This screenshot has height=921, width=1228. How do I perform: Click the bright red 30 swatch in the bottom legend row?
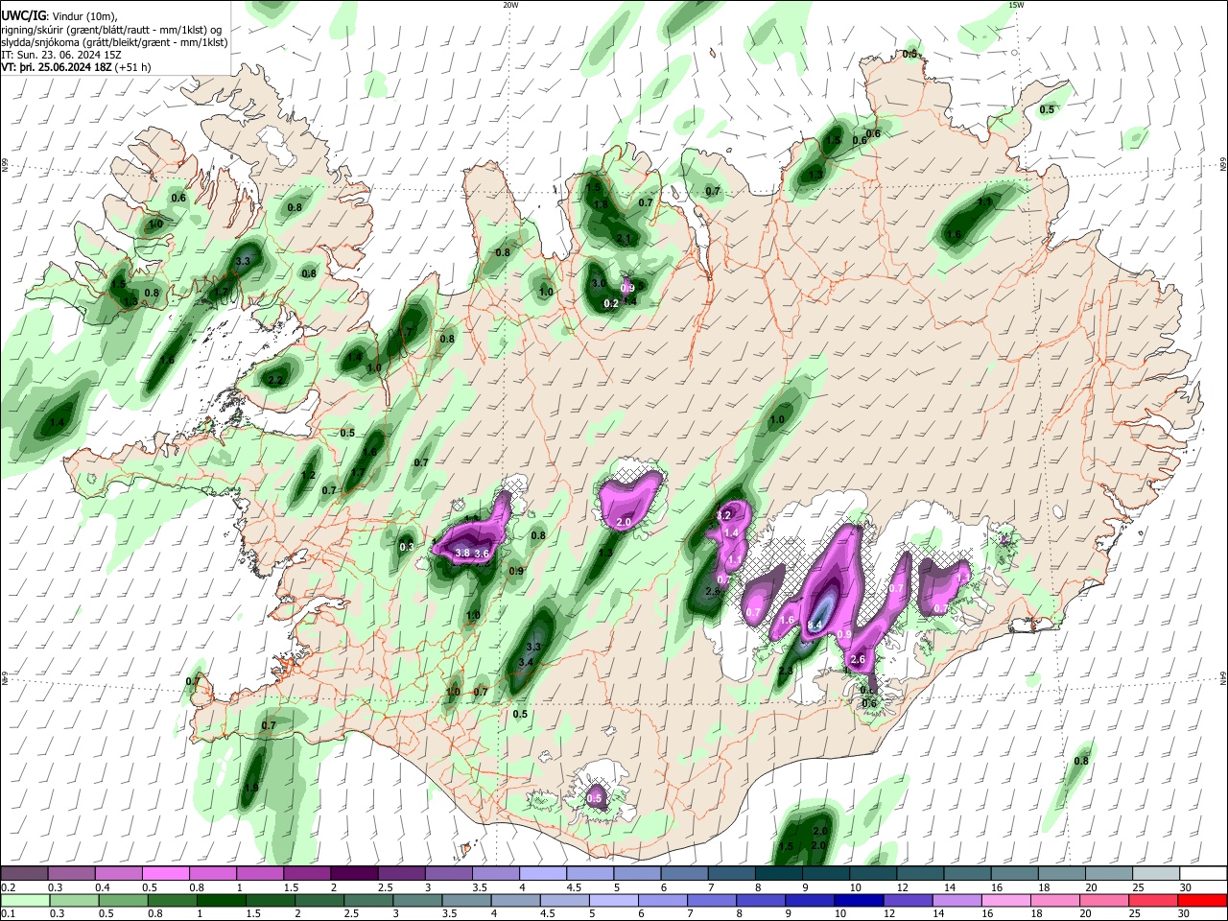pos(1202,900)
